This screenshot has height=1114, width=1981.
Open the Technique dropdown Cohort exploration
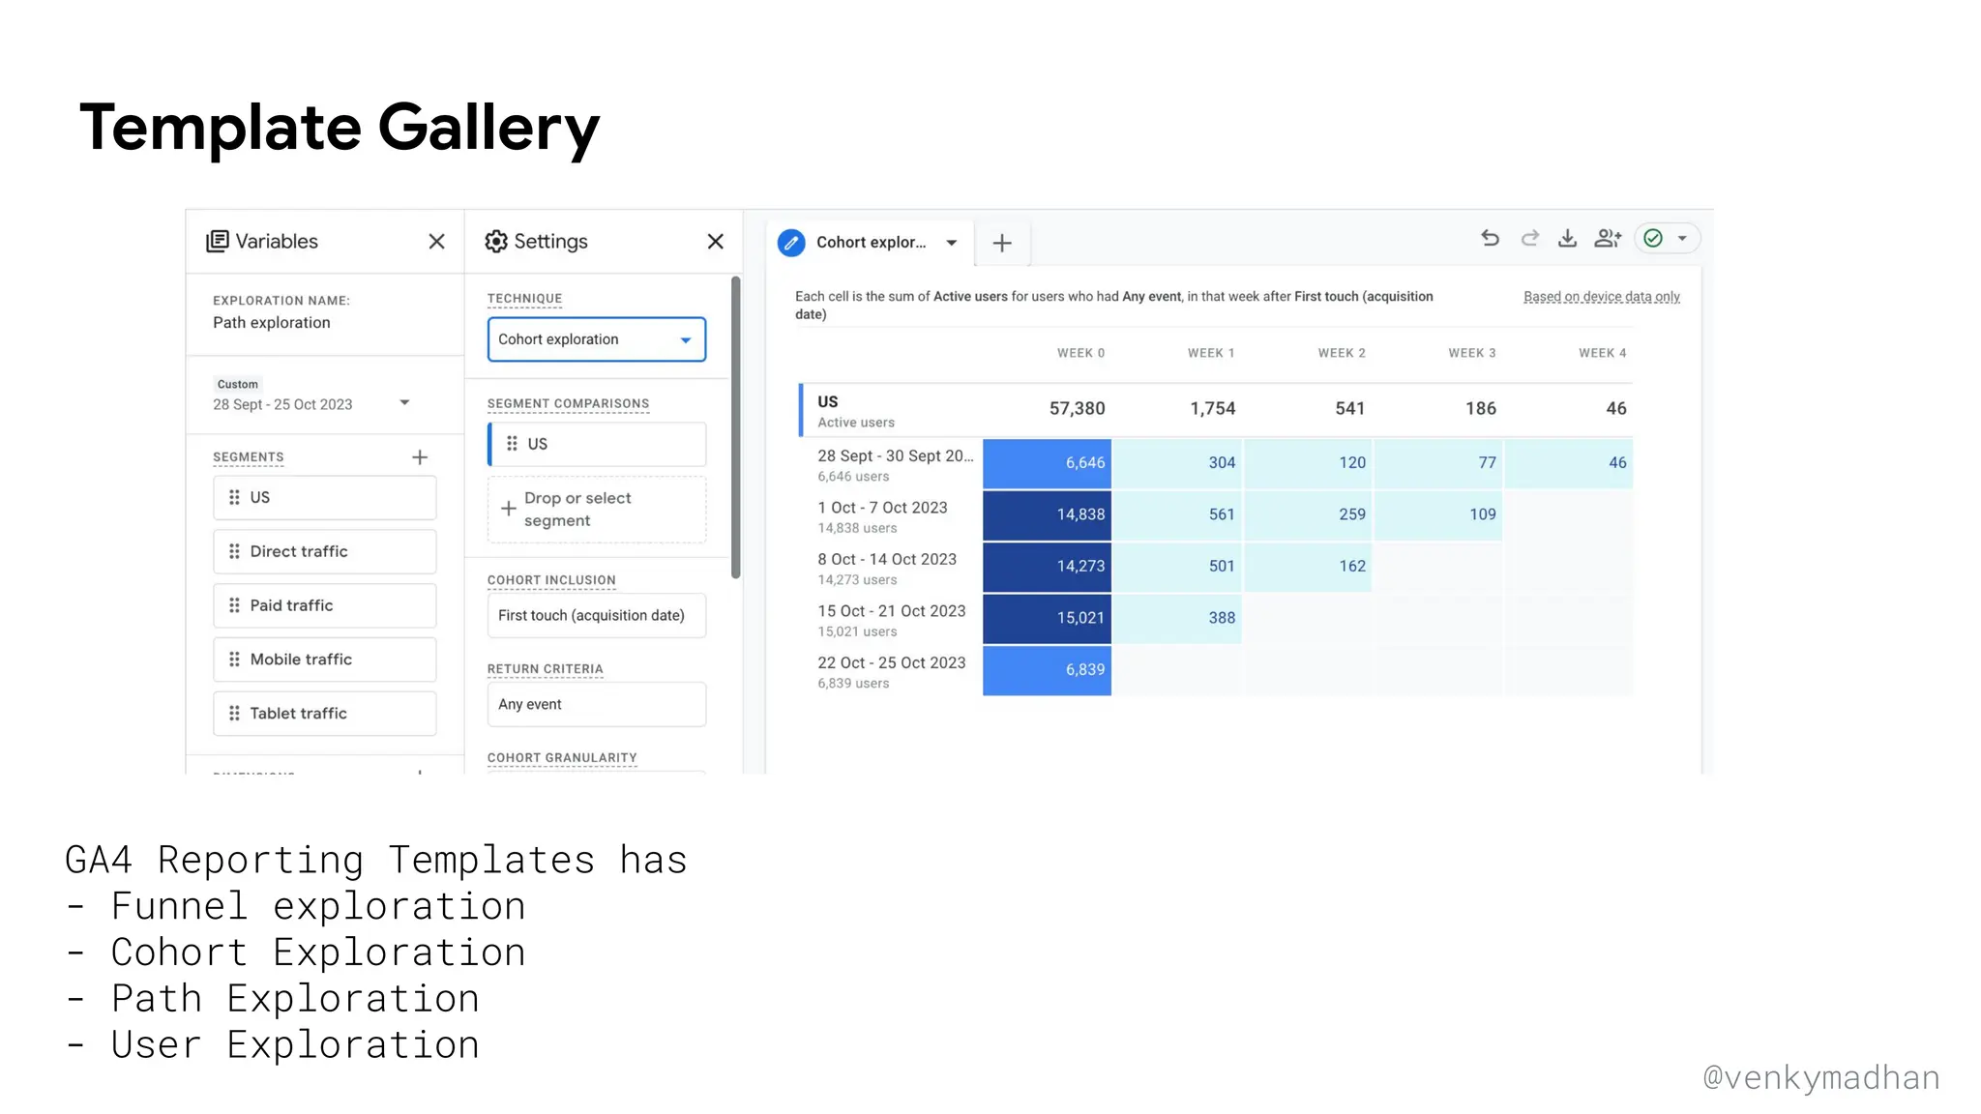(597, 339)
